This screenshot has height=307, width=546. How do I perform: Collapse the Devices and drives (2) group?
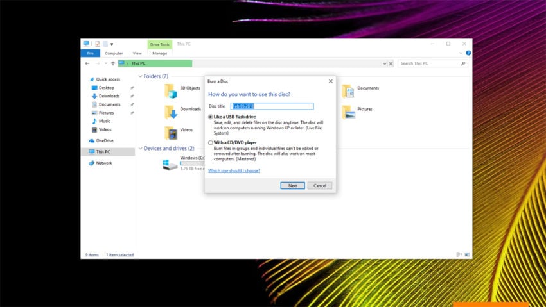[x=140, y=149]
